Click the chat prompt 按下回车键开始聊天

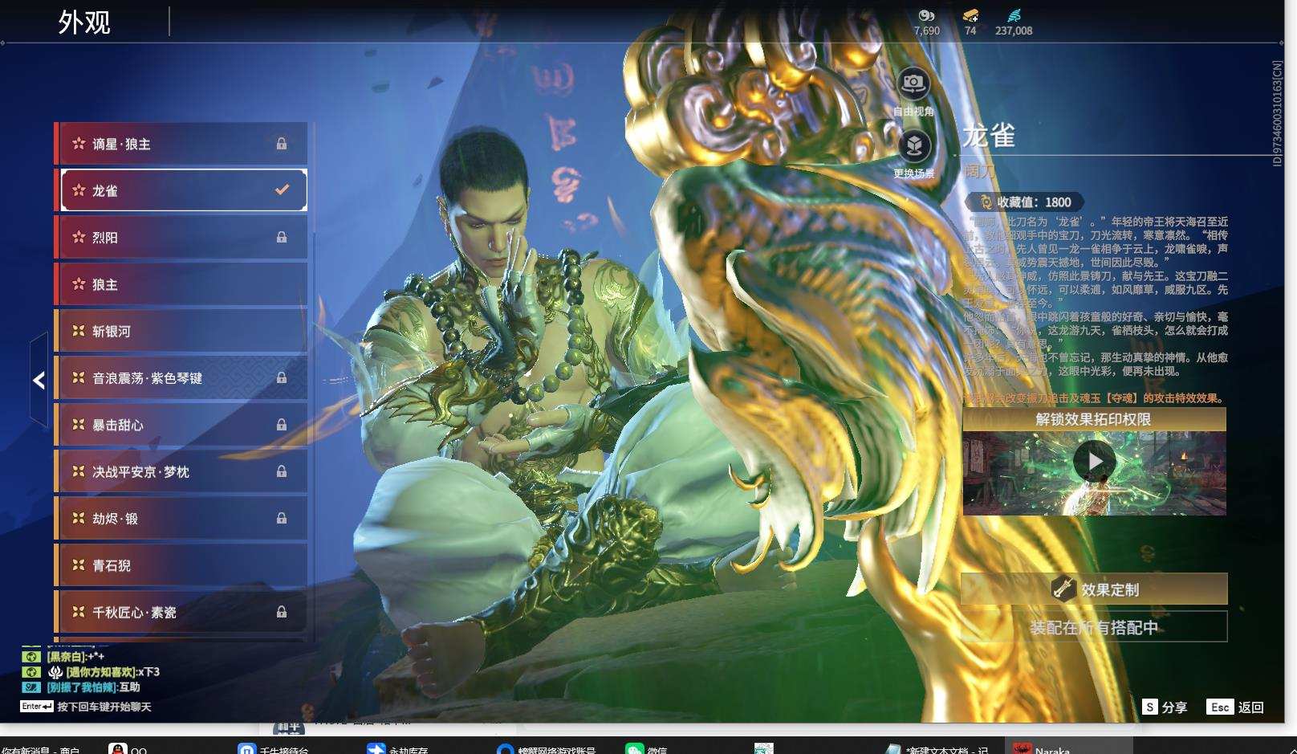tap(104, 707)
